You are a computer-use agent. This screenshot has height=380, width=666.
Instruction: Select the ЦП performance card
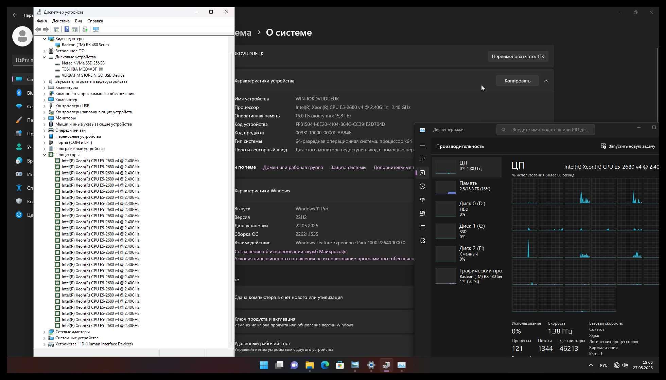467,167
